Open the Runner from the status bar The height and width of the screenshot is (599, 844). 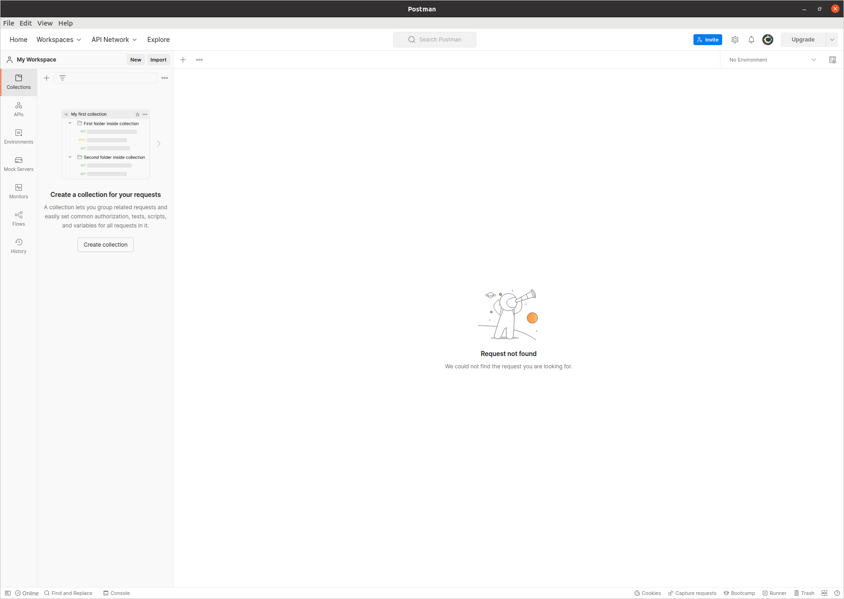775,593
